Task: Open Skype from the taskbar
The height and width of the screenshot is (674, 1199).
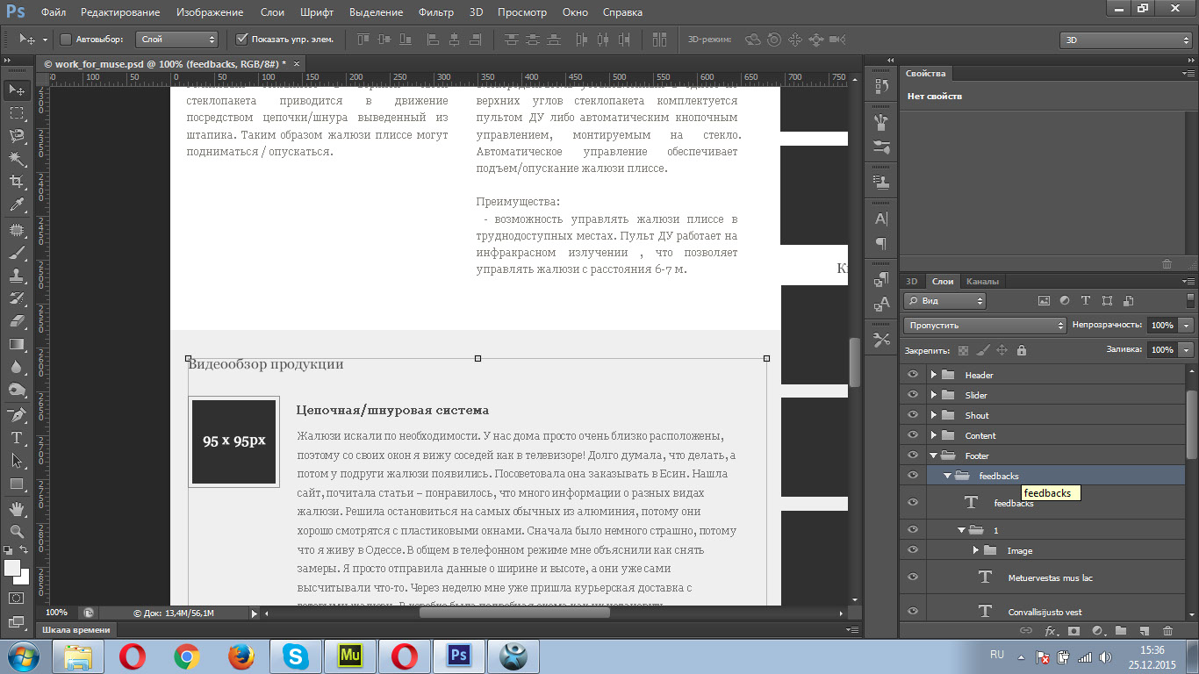Action: (296, 656)
